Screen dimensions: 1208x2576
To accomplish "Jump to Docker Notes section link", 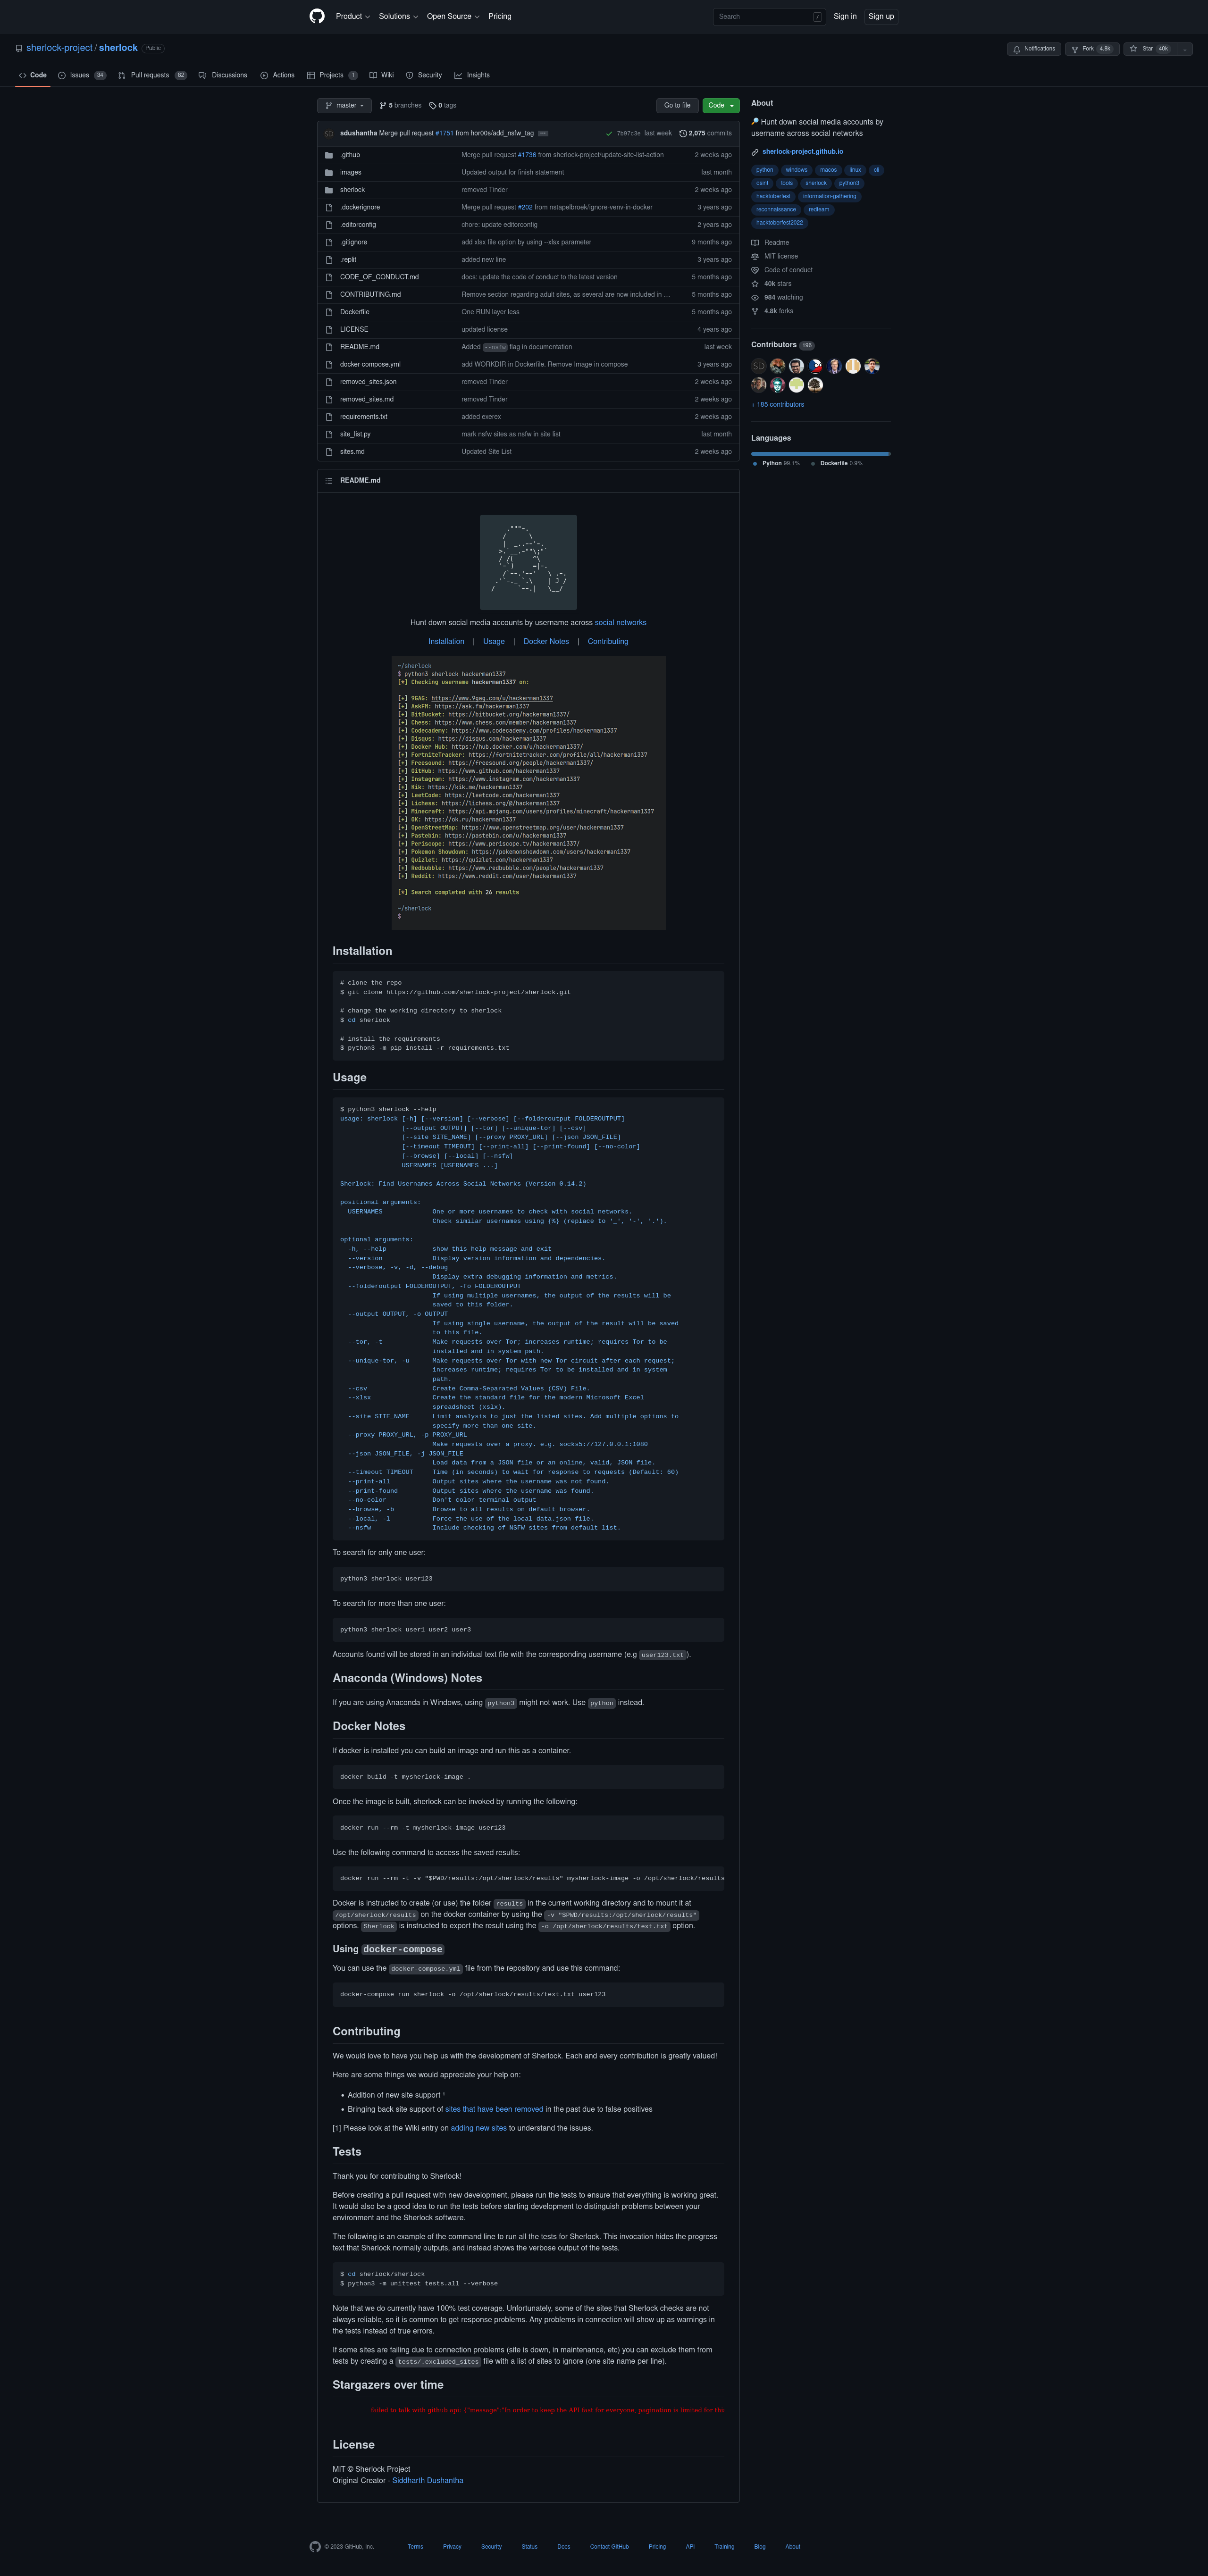I will [x=546, y=642].
